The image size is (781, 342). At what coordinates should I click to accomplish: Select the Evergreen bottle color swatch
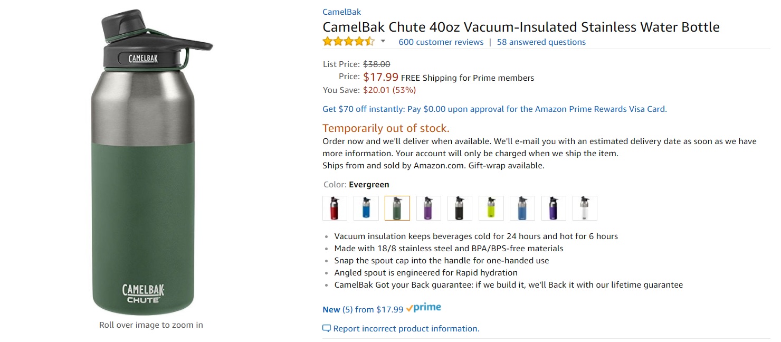[x=397, y=208]
